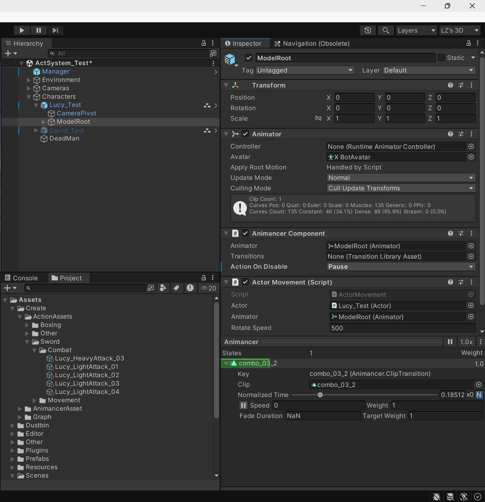The height and width of the screenshot is (502, 485).
Task: Open the Culling Mode dropdown
Action: point(401,188)
